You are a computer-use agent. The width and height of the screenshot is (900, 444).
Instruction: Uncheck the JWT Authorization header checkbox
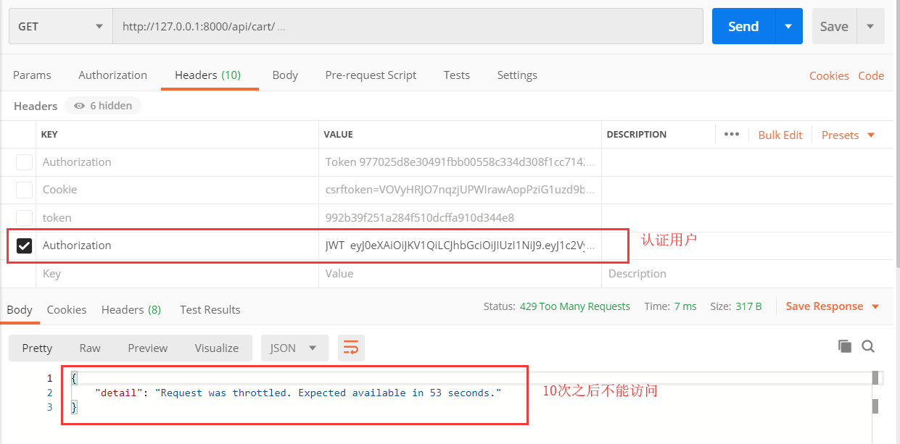coord(24,246)
